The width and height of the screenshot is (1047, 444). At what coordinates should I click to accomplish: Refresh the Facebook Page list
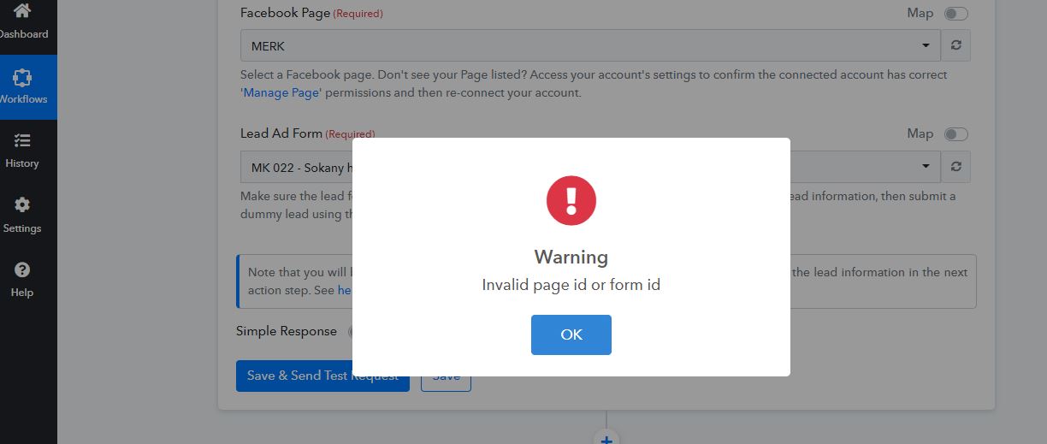pos(955,45)
